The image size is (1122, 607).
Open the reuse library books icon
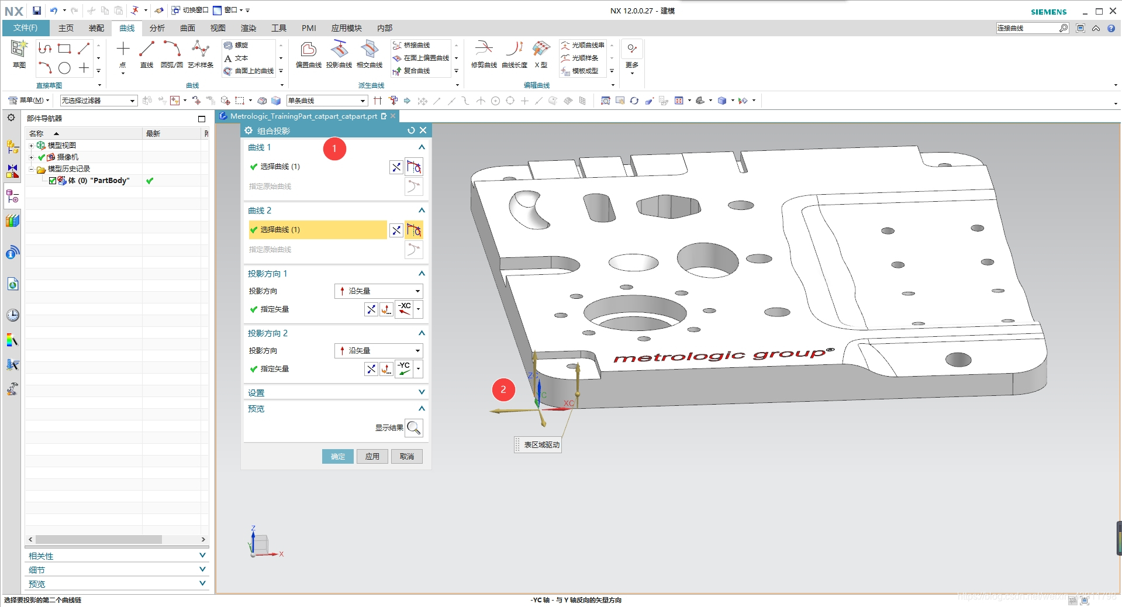(12, 221)
